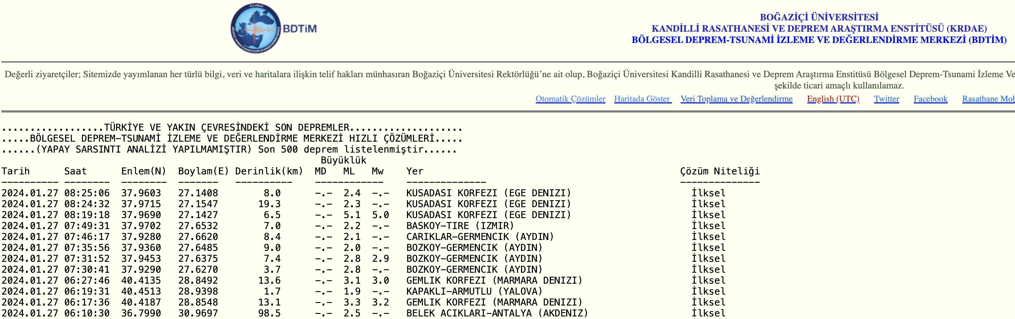The width and height of the screenshot is (1015, 319).
Task: Go to Veri Toplama ve Değerlendirme
Action: point(736,99)
